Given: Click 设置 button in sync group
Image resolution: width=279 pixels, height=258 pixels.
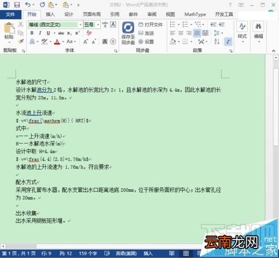Looking at the screenshot, I should pyautogui.click(x=146, y=41).
